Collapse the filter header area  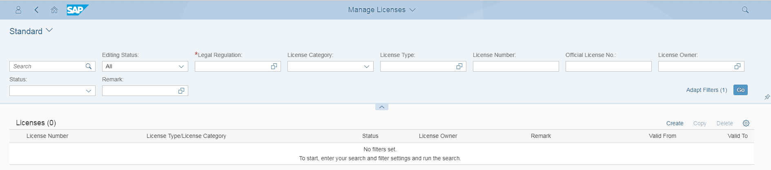pos(381,107)
